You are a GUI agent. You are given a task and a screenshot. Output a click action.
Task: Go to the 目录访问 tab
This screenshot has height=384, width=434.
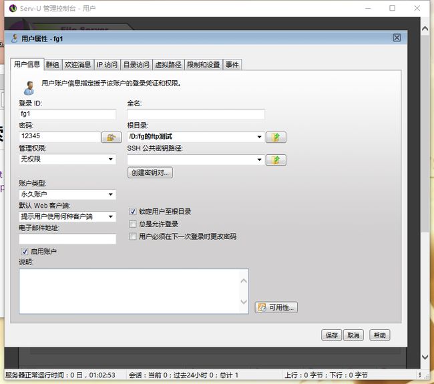coord(136,65)
